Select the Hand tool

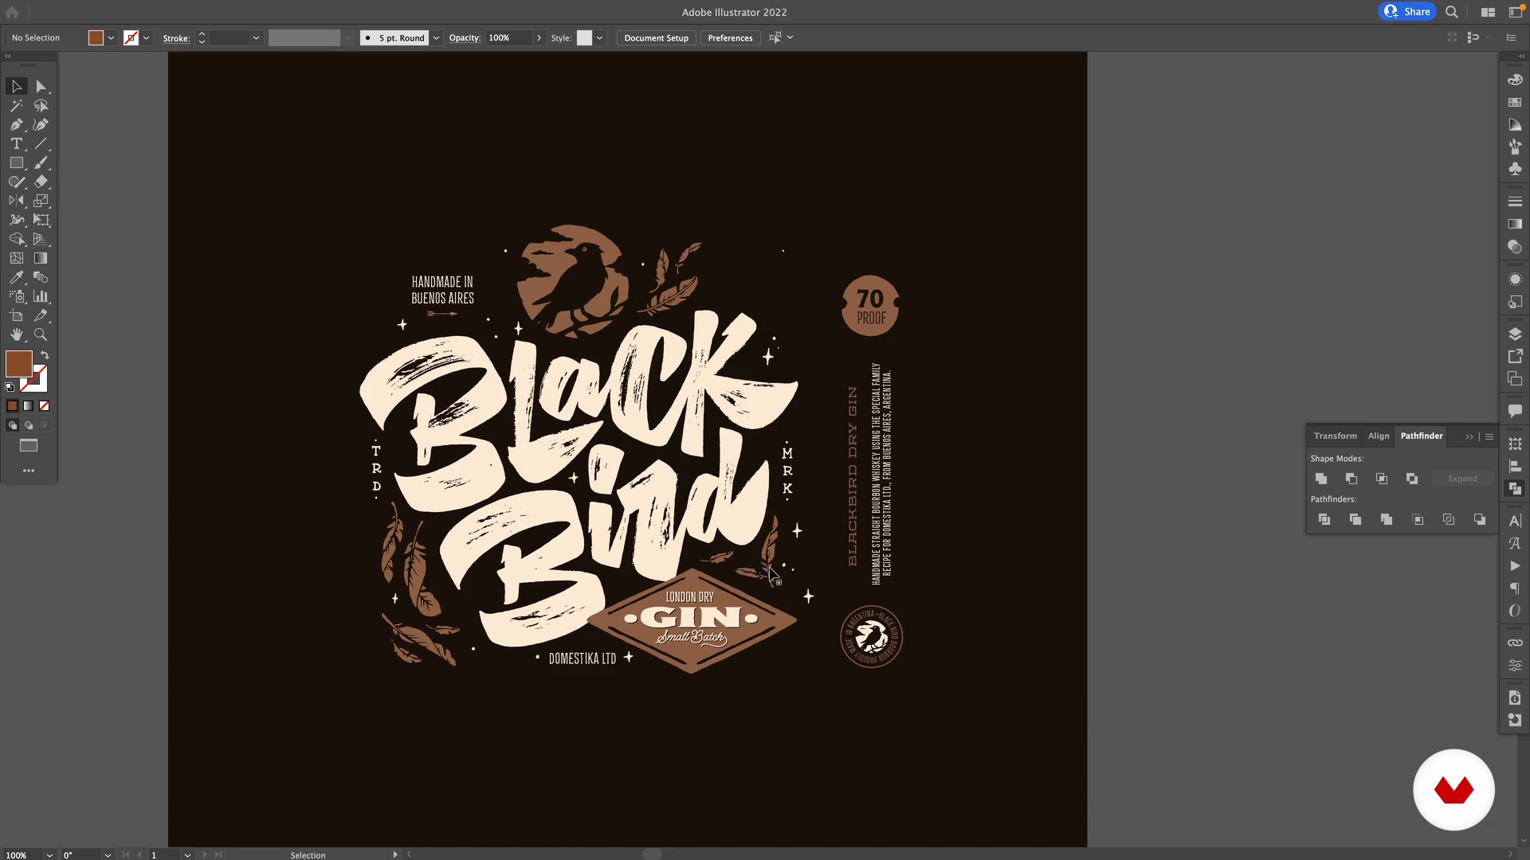(17, 334)
